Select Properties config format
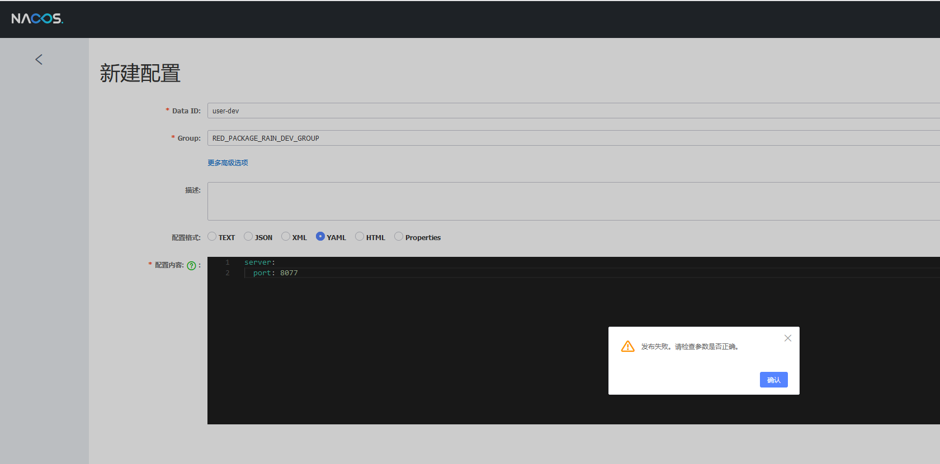Screen dimensions: 940x464 click(399, 236)
